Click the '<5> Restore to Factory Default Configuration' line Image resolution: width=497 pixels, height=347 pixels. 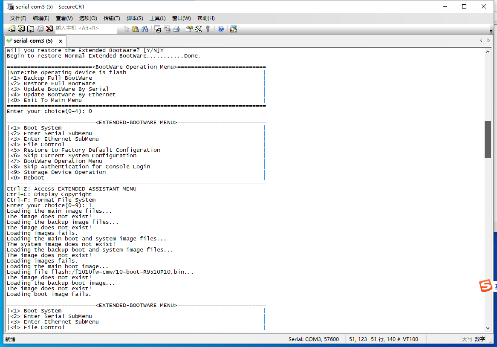85,150
